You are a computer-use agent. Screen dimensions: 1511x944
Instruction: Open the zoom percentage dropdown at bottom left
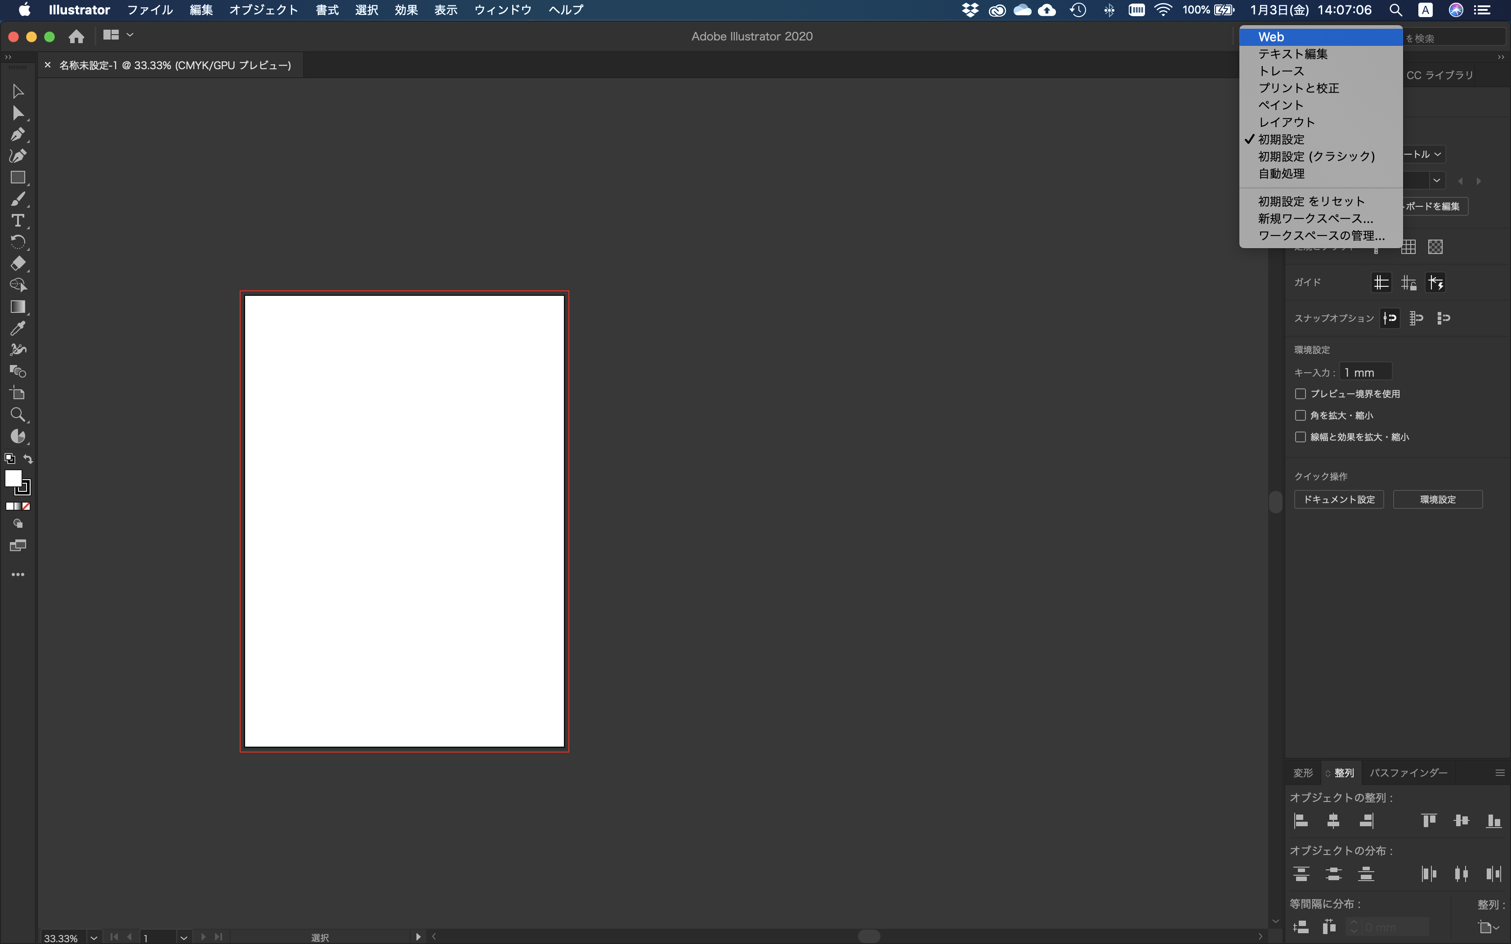click(x=94, y=937)
